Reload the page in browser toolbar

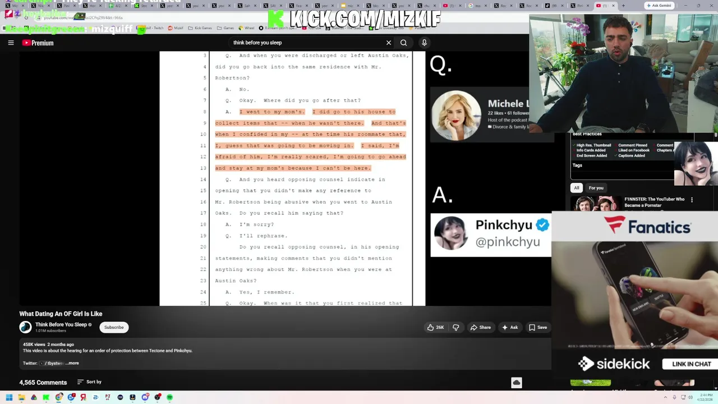(x=26, y=18)
